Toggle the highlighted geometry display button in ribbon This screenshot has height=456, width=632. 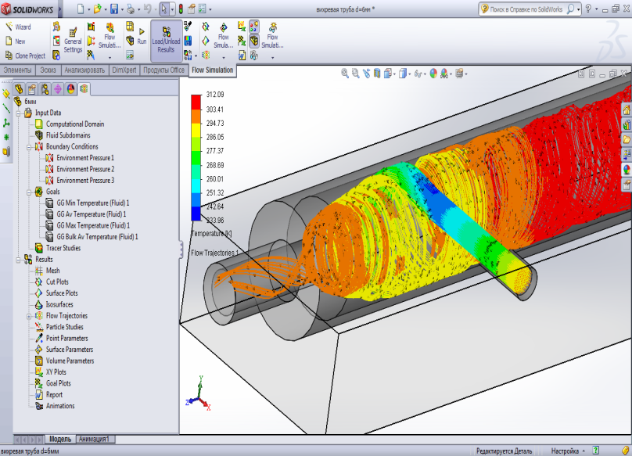click(254, 41)
